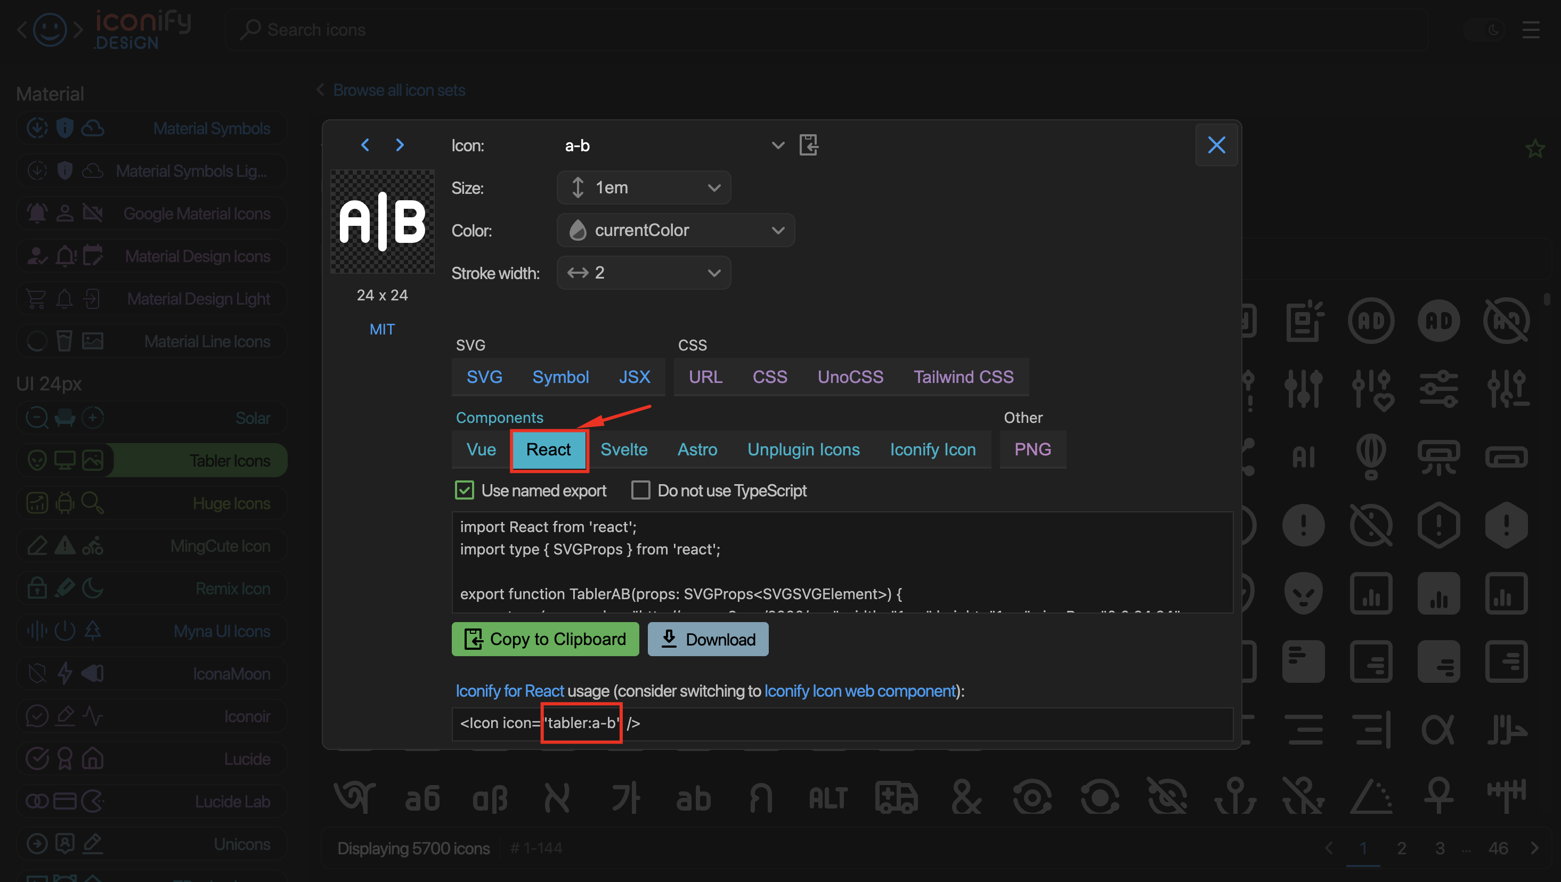Viewport: 1561px width, 882px height.
Task: Click the ambulance icon in grid
Action: (x=896, y=797)
